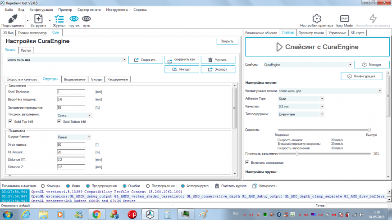
Task: Toggle Включить охлаждение checkbox
Action: 247,162
